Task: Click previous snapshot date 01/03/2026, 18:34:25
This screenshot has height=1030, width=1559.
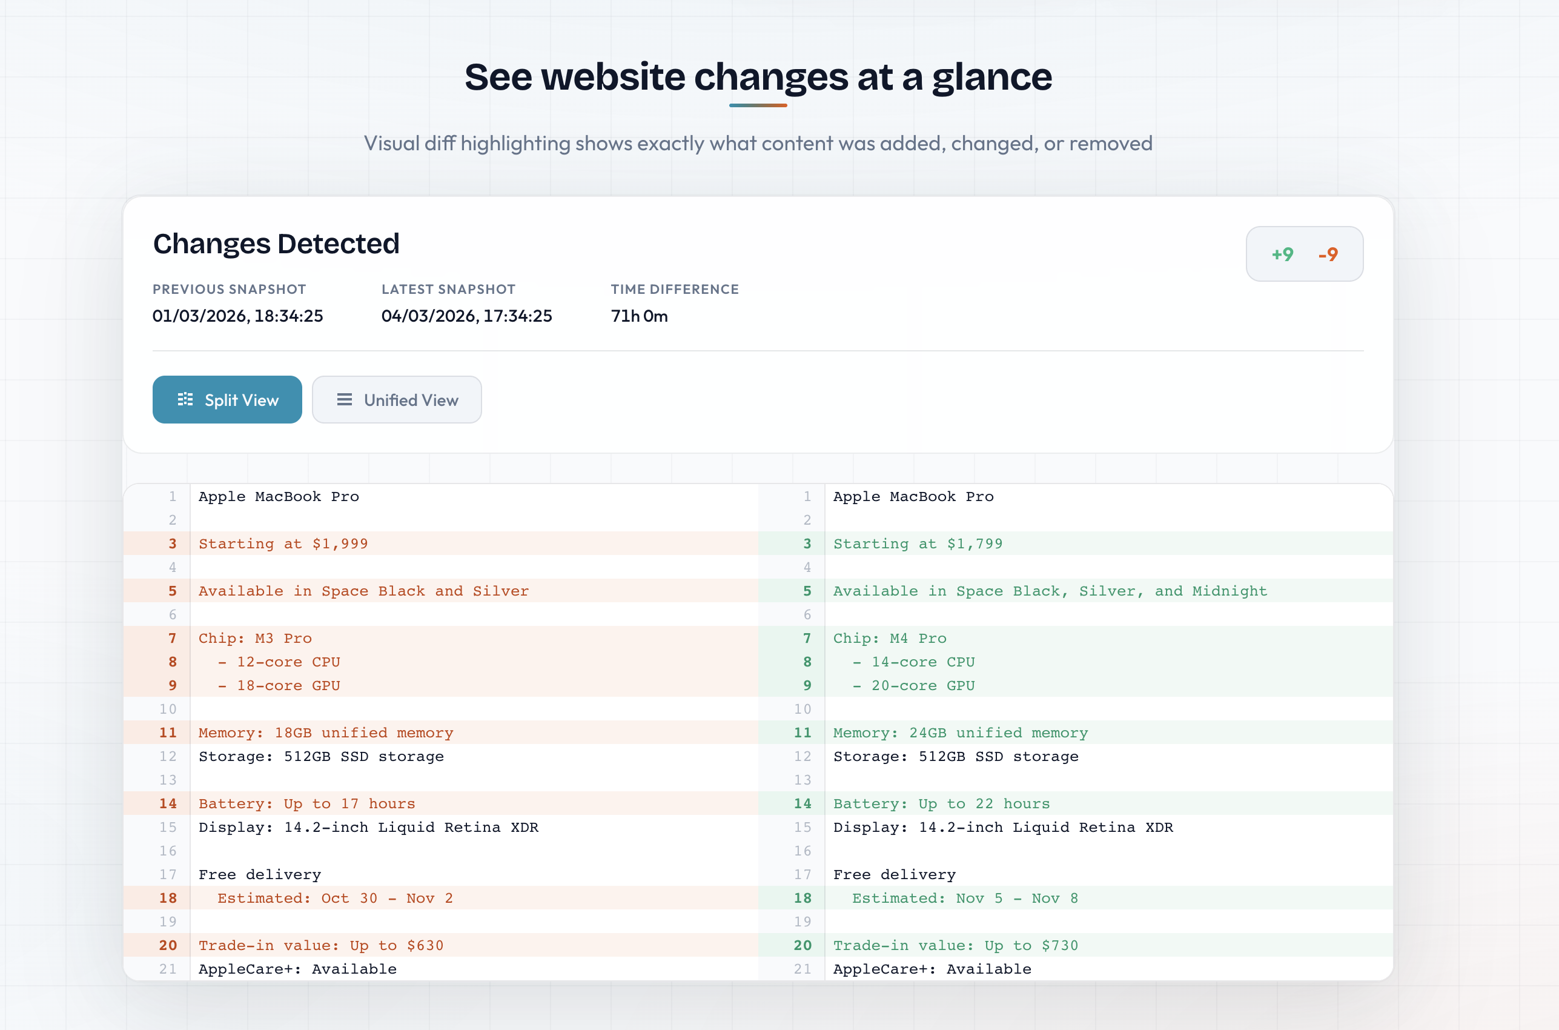Action: (x=237, y=316)
